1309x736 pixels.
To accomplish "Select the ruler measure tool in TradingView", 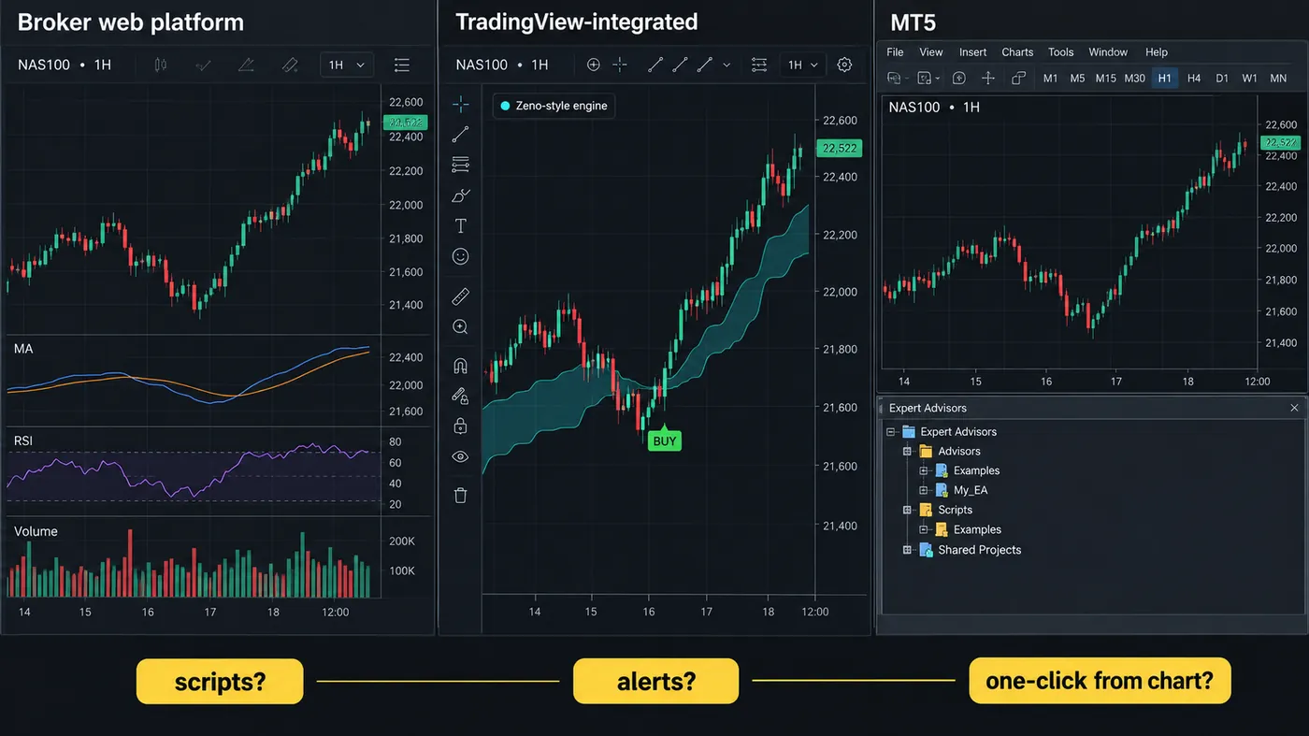I will pyautogui.click(x=460, y=296).
